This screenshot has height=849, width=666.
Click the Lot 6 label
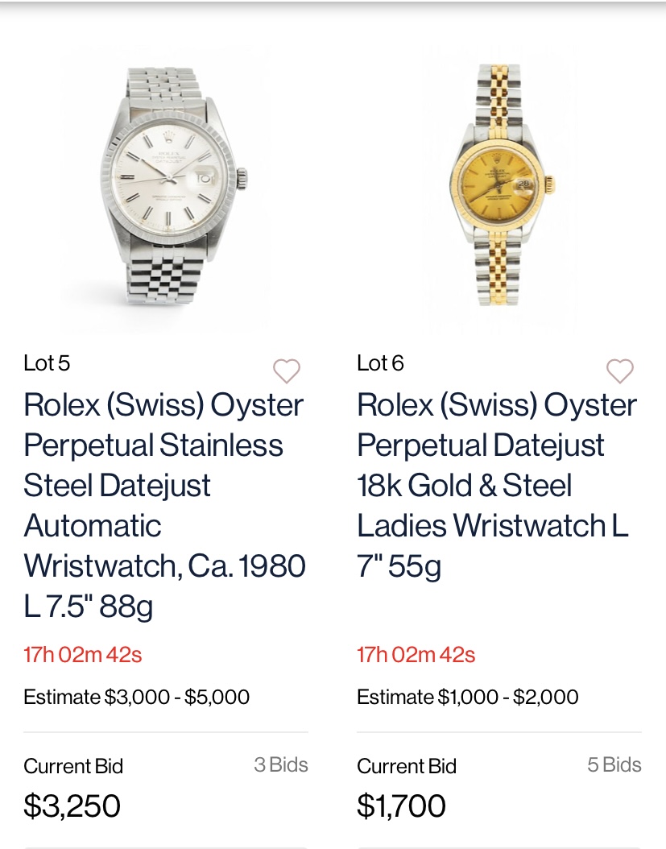tap(380, 363)
